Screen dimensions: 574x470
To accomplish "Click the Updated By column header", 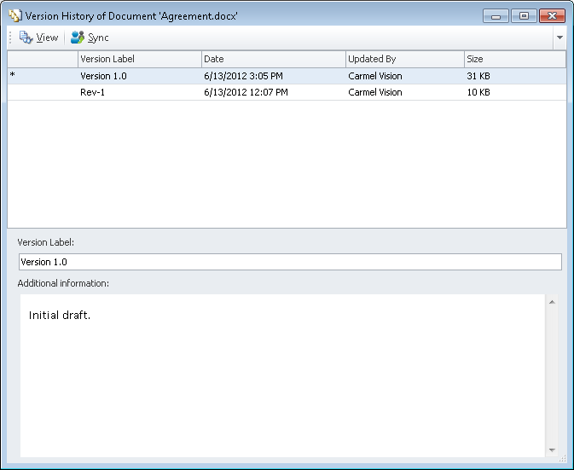I will point(404,59).
